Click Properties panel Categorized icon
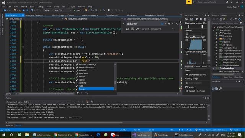Viewport: 245px width, 138px height. click(x=213, y=89)
